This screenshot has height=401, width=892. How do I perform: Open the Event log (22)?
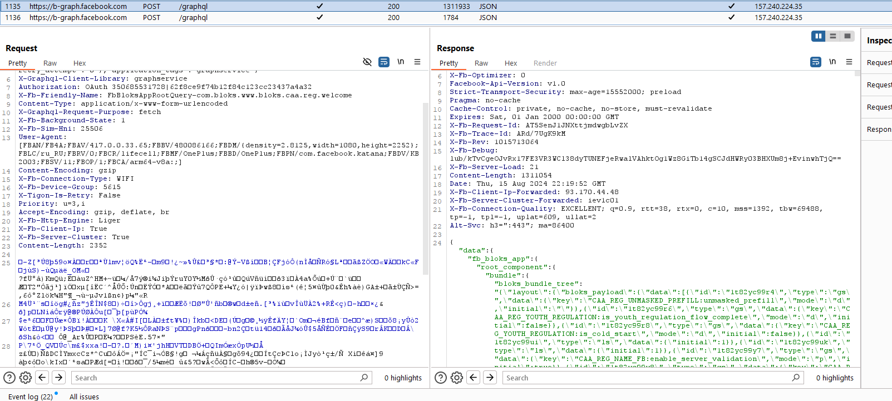tap(31, 397)
